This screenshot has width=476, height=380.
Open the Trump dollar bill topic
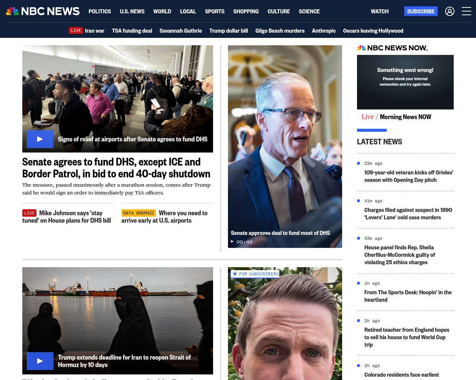[229, 31]
